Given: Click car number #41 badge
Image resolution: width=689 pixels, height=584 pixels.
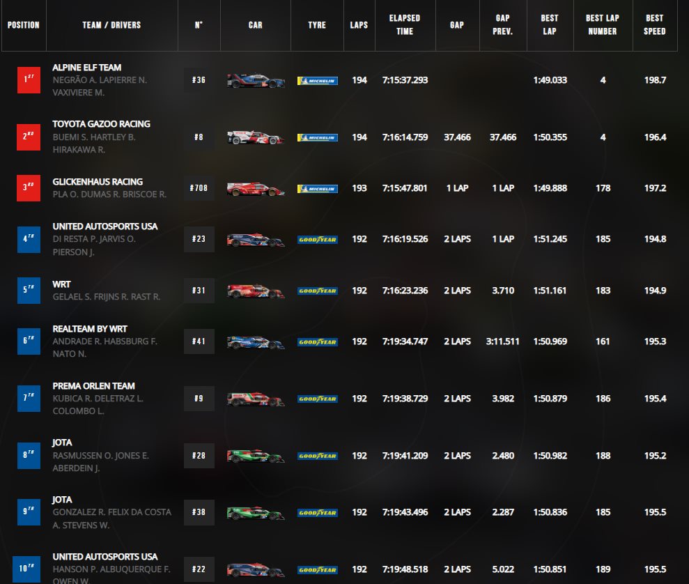Looking at the screenshot, I should (199, 341).
